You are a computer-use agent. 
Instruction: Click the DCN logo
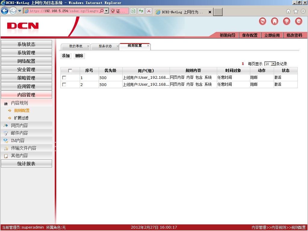23,26
